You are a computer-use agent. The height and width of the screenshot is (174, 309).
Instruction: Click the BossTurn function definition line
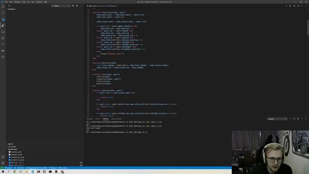pos(104,63)
